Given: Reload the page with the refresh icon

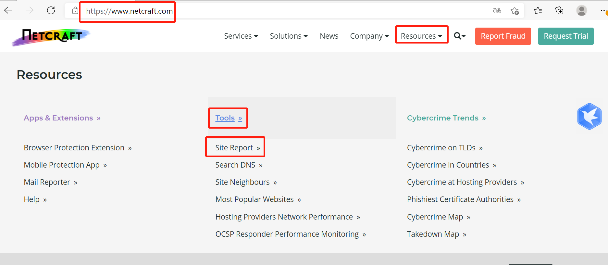Looking at the screenshot, I should tap(51, 11).
